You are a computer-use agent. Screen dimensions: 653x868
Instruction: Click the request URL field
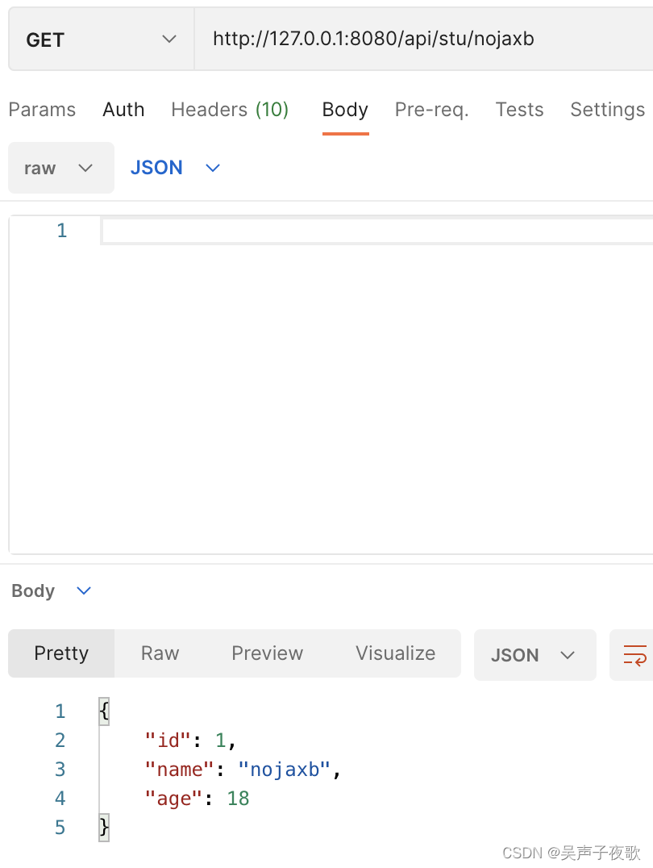(x=424, y=40)
